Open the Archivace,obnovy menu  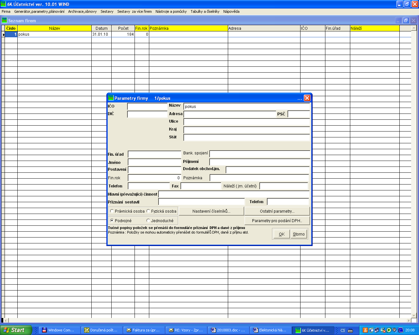coord(82,11)
